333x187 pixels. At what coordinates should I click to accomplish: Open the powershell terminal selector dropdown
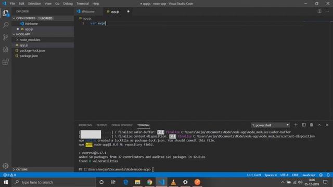(x=271, y=125)
